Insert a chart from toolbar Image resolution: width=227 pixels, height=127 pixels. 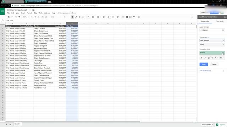131,17
